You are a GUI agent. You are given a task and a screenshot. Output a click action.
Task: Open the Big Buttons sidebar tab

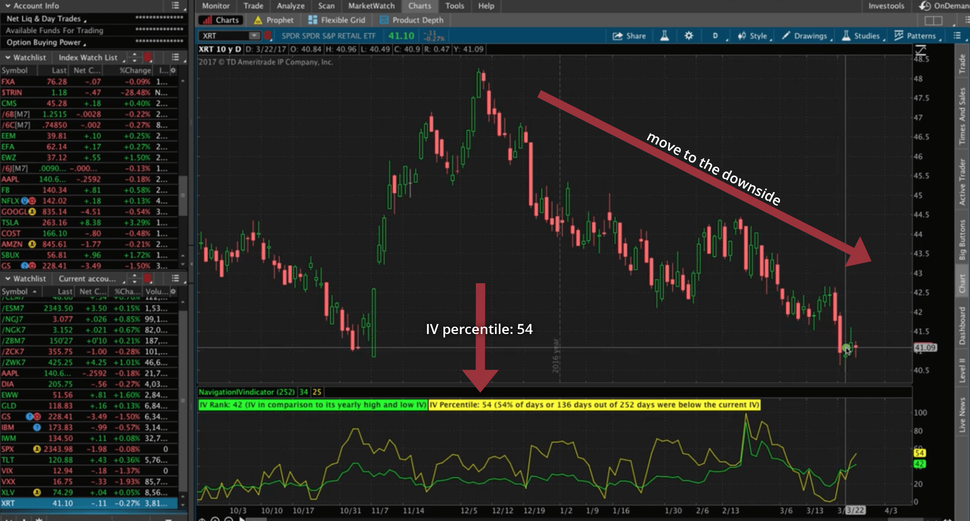[962, 239]
